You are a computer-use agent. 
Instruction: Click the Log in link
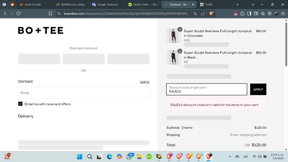pos(145,81)
